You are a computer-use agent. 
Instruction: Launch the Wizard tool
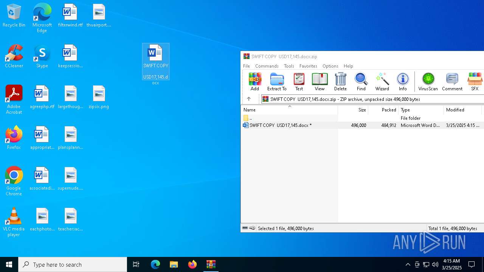click(382, 82)
